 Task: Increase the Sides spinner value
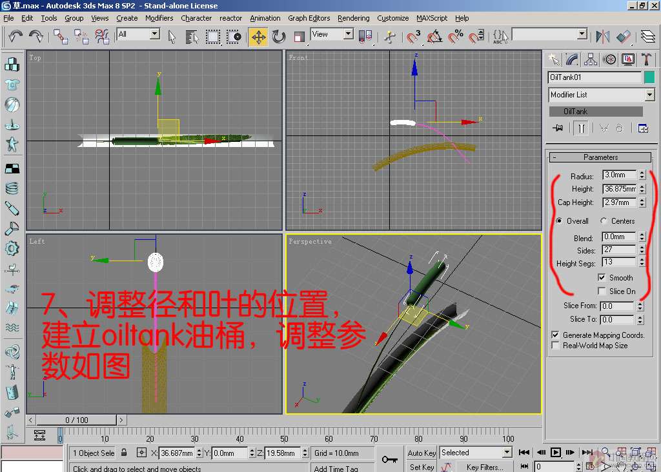(x=642, y=248)
